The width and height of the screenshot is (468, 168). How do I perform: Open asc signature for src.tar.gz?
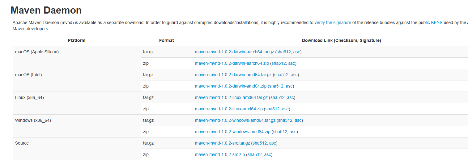point(273,143)
